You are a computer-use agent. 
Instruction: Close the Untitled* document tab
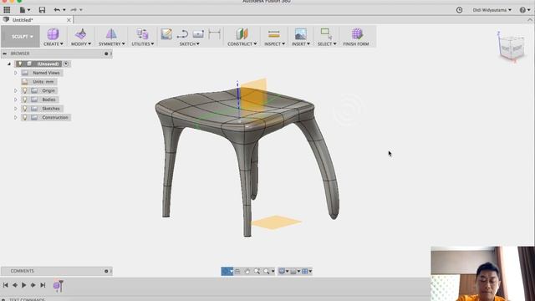tap(69, 20)
